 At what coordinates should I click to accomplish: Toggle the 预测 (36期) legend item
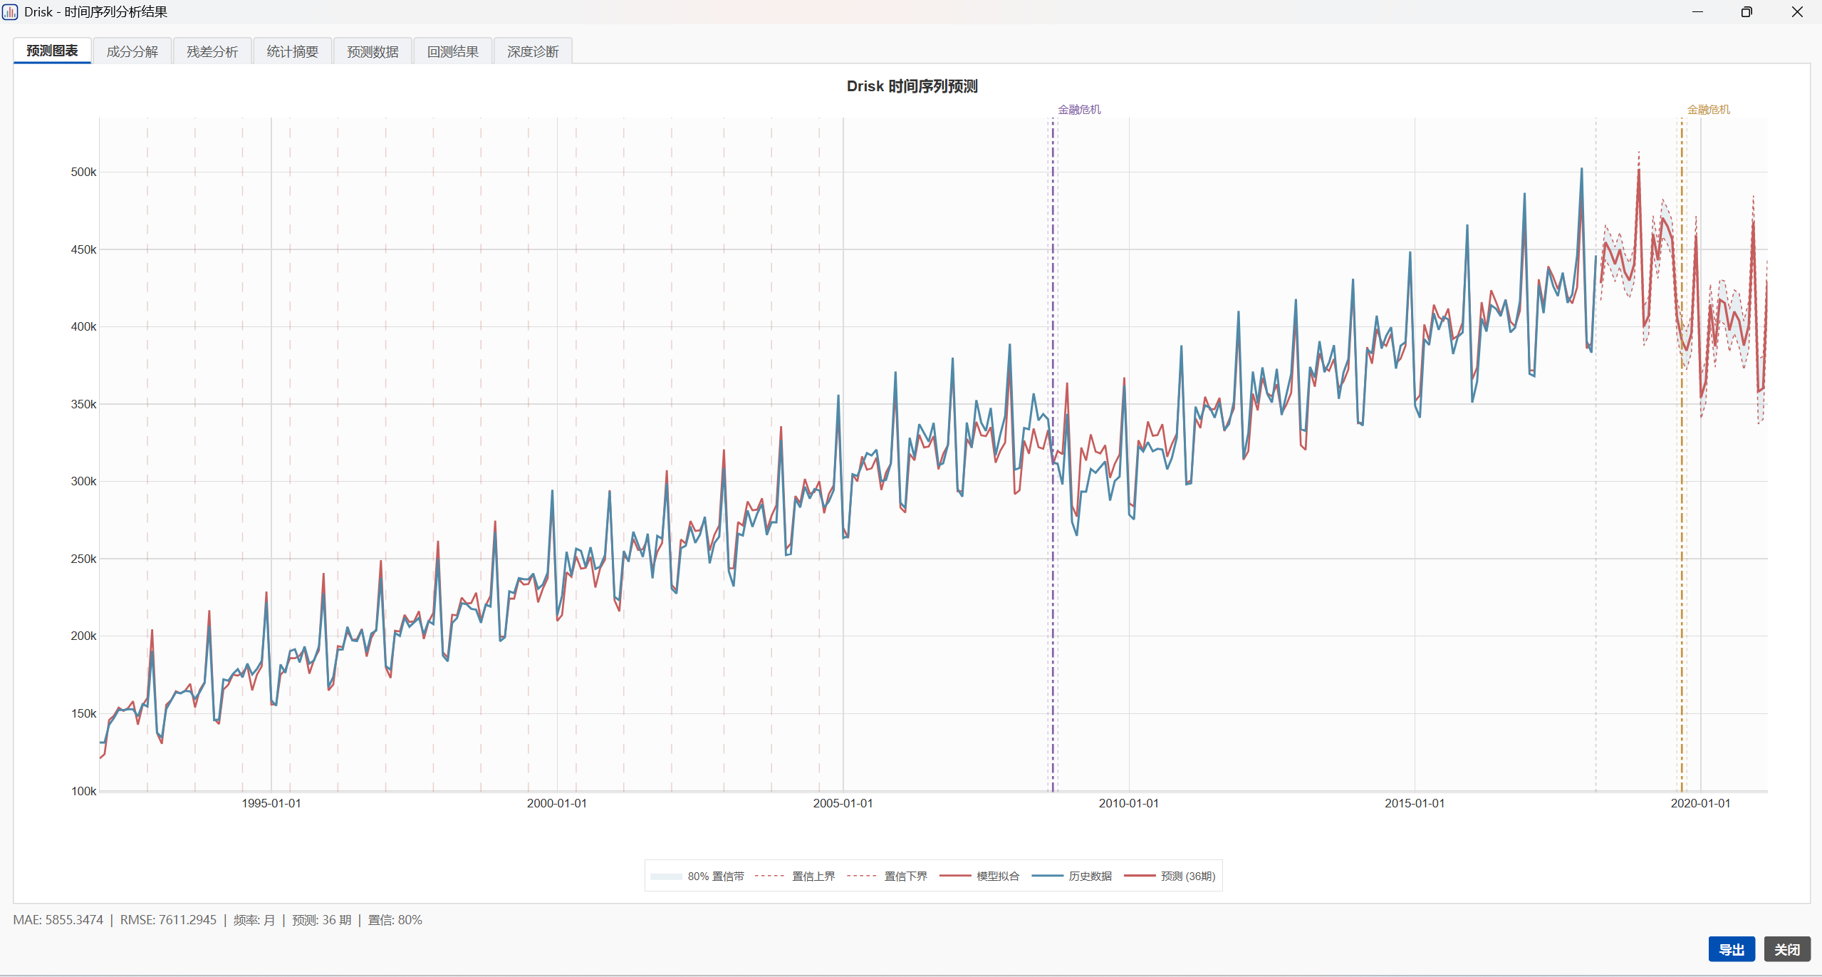coord(1170,876)
